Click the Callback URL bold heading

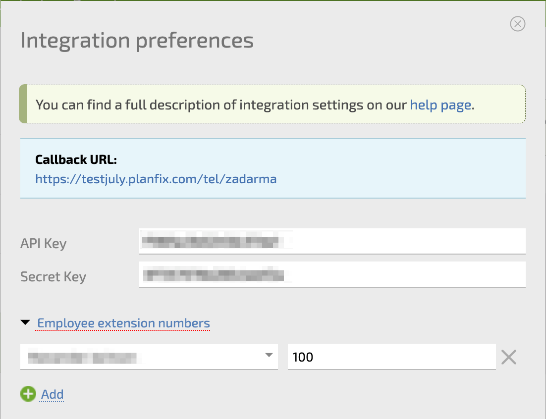(75, 159)
